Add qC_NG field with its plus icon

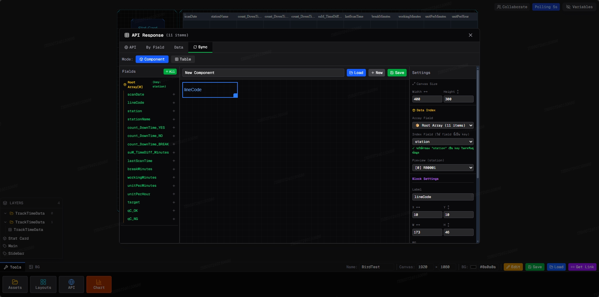(174, 219)
